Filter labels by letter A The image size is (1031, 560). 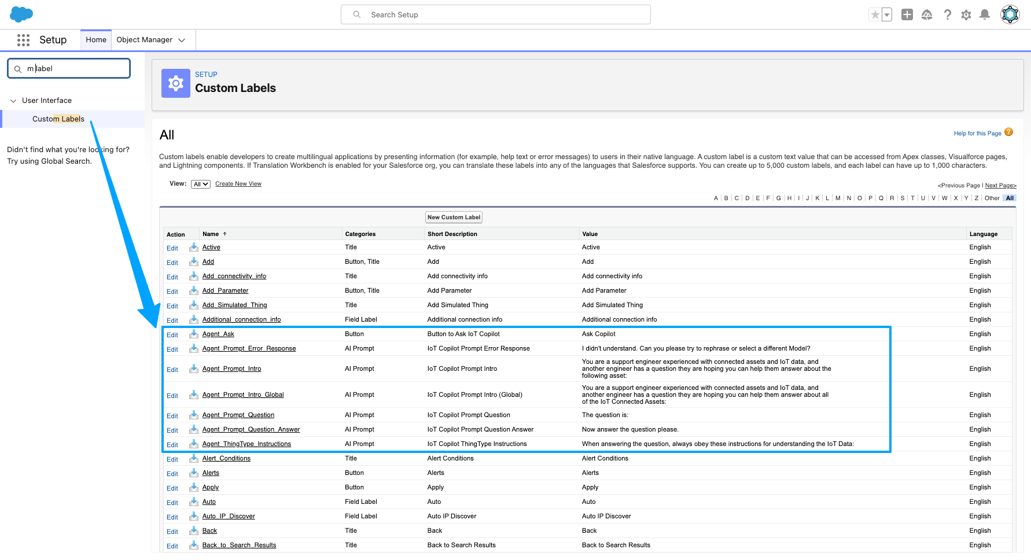tap(716, 198)
